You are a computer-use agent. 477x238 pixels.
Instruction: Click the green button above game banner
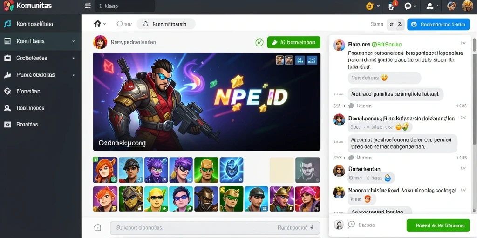tap(293, 42)
